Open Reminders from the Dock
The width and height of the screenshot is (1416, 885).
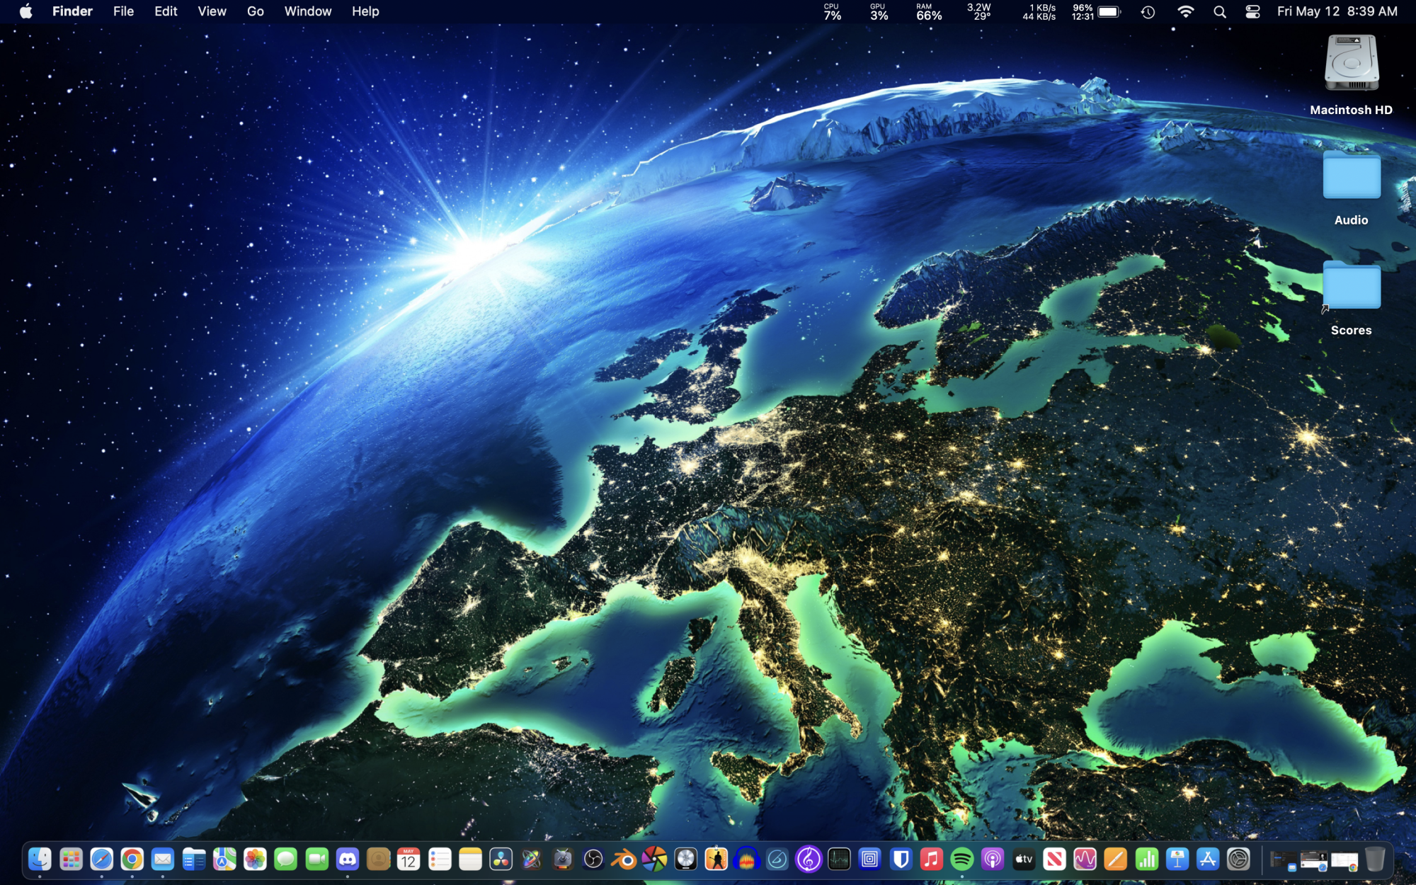tap(440, 860)
